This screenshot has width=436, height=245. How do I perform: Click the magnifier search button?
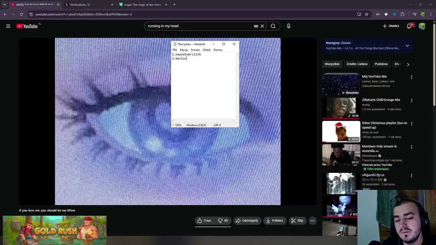click(x=273, y=26)
